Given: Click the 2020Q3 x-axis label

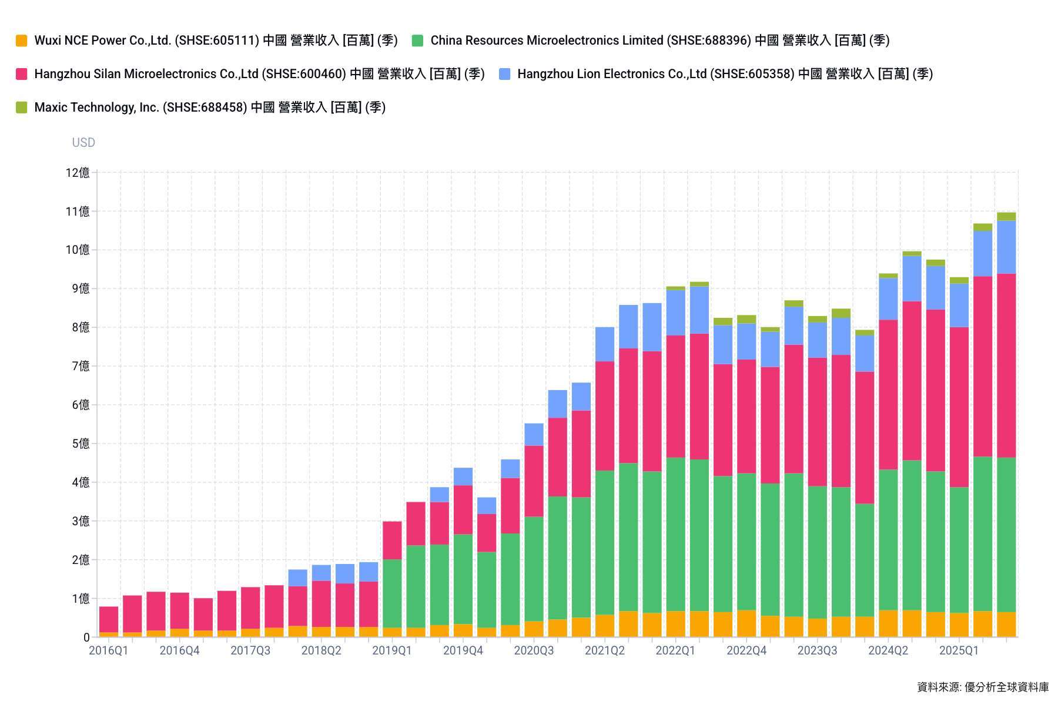Looking at the screenshot, I should click(534, 651).
